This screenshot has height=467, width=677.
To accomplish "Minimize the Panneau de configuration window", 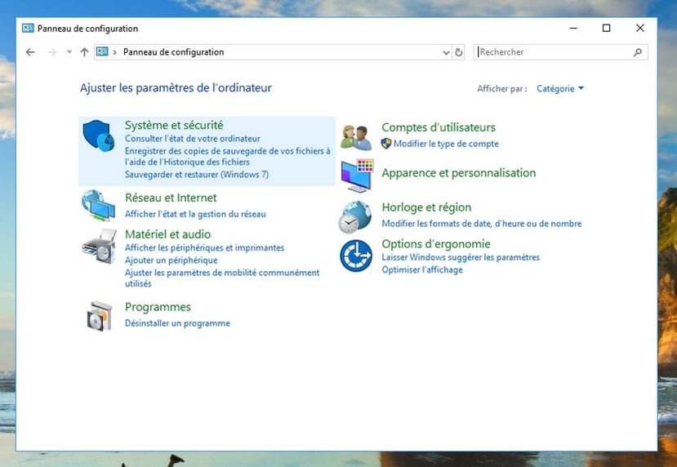I will (x=573, y=28).
